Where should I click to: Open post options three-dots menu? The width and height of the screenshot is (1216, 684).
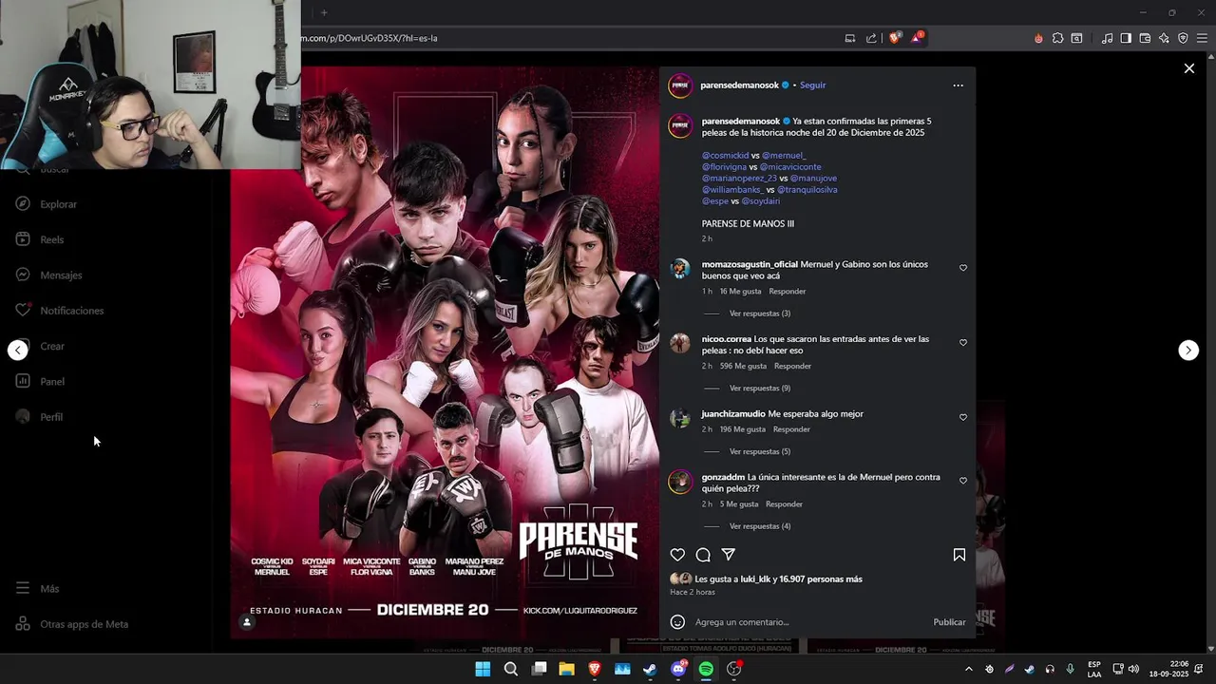point(958,85)
